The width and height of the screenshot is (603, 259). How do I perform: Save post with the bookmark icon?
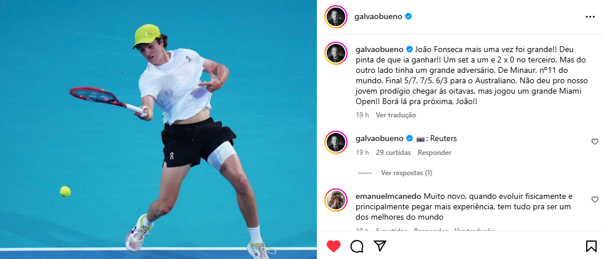pyautogui.click(x=591, y=246)
